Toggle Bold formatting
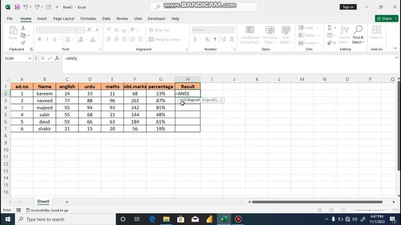Screen dimensions: 401x225 coord(39,39)
